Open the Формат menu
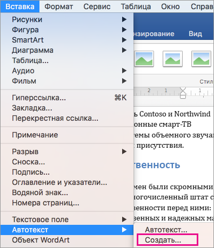 [x=59, y=6]
